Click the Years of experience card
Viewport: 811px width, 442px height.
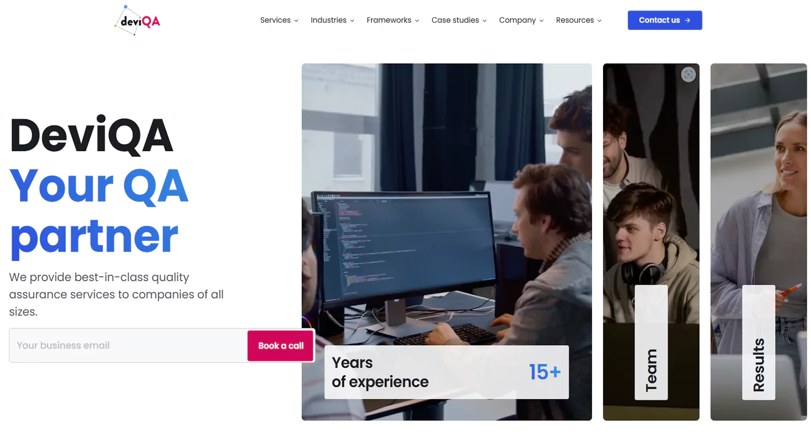coord(447,372)
